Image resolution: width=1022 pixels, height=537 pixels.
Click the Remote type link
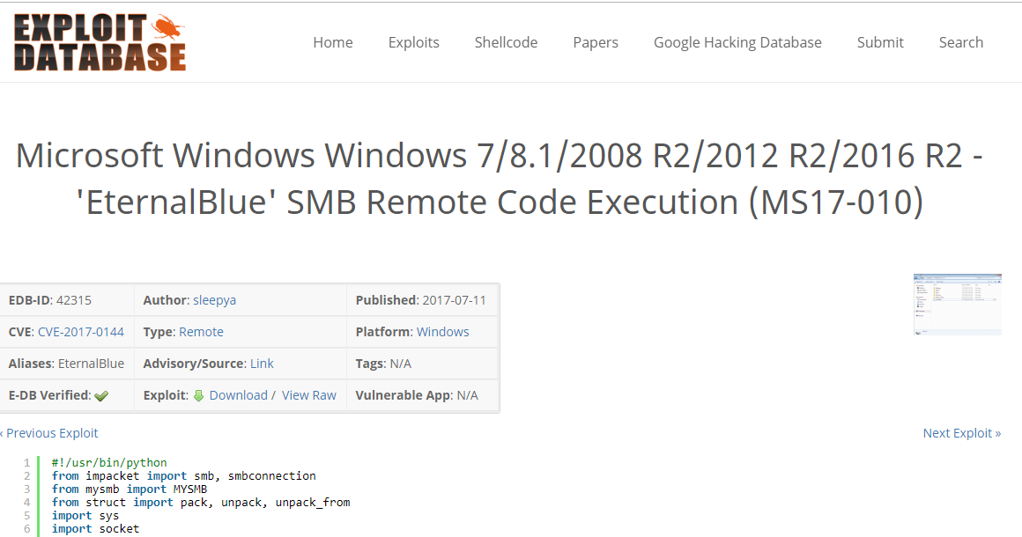coord(202,332)
